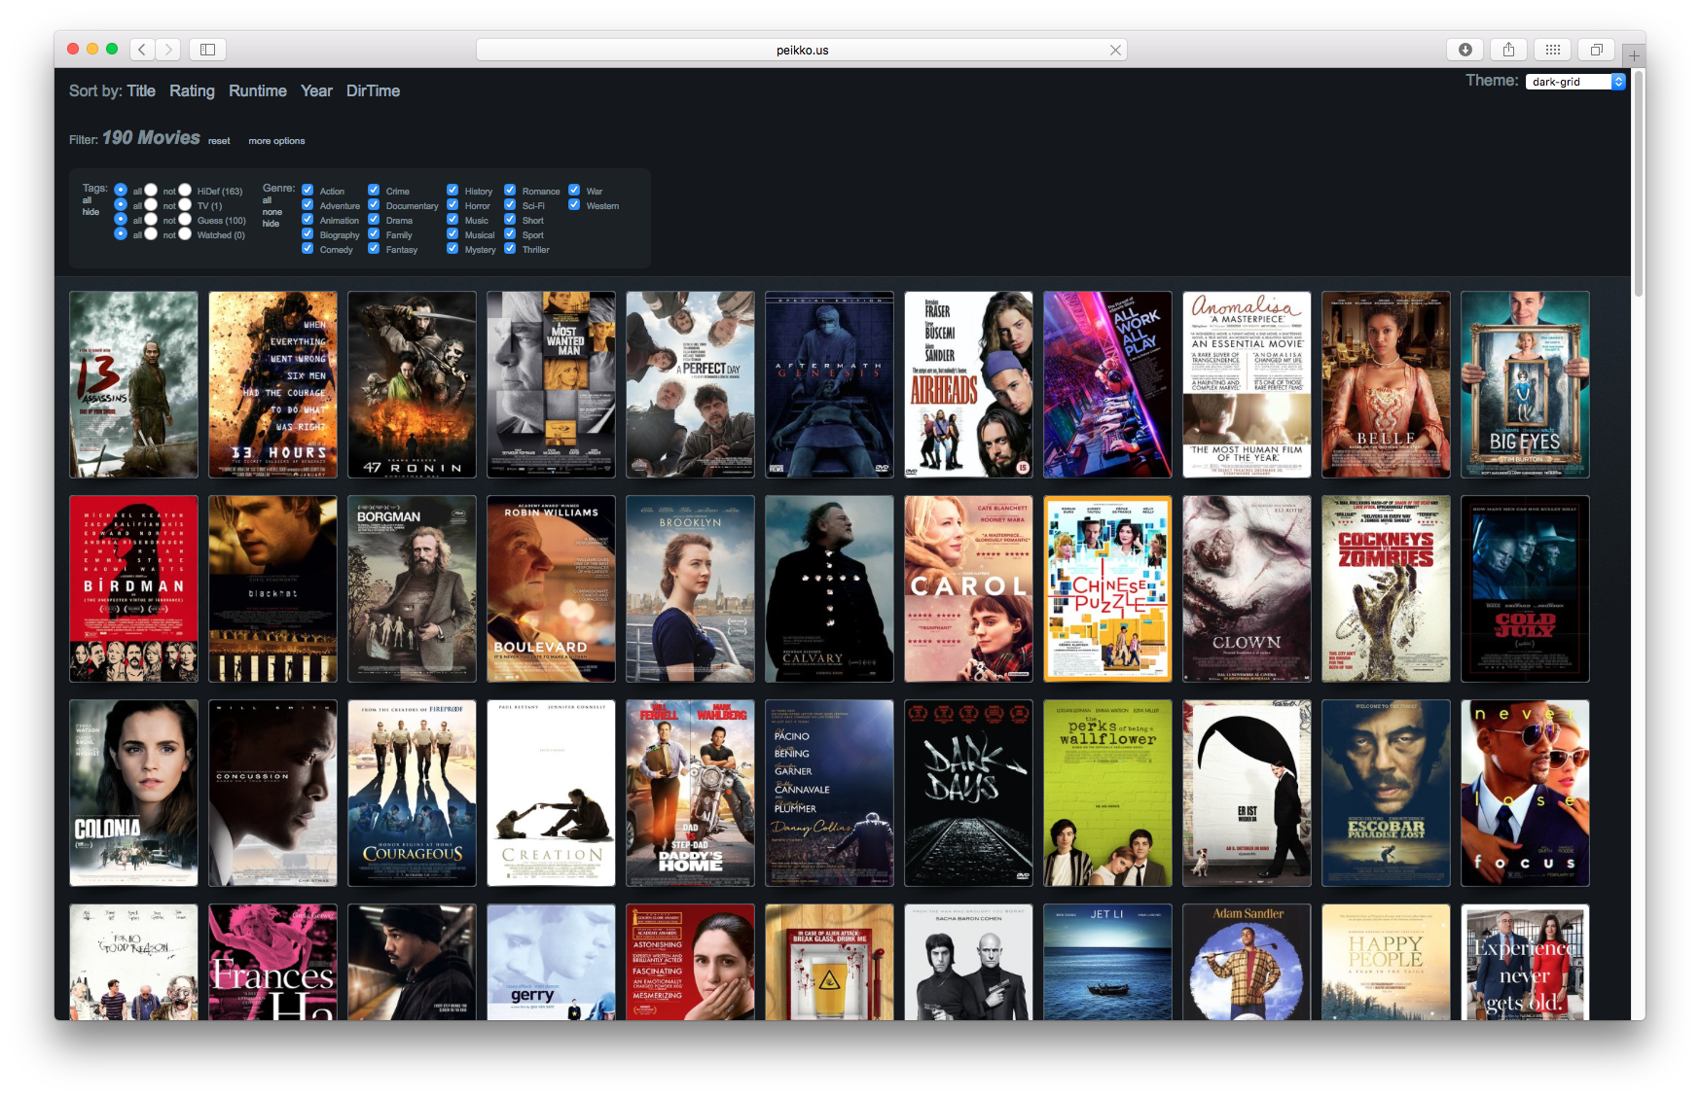The image size is (1700, 1098).
Task: Clear the address bar with the X control
Action: coord(1115,49)
